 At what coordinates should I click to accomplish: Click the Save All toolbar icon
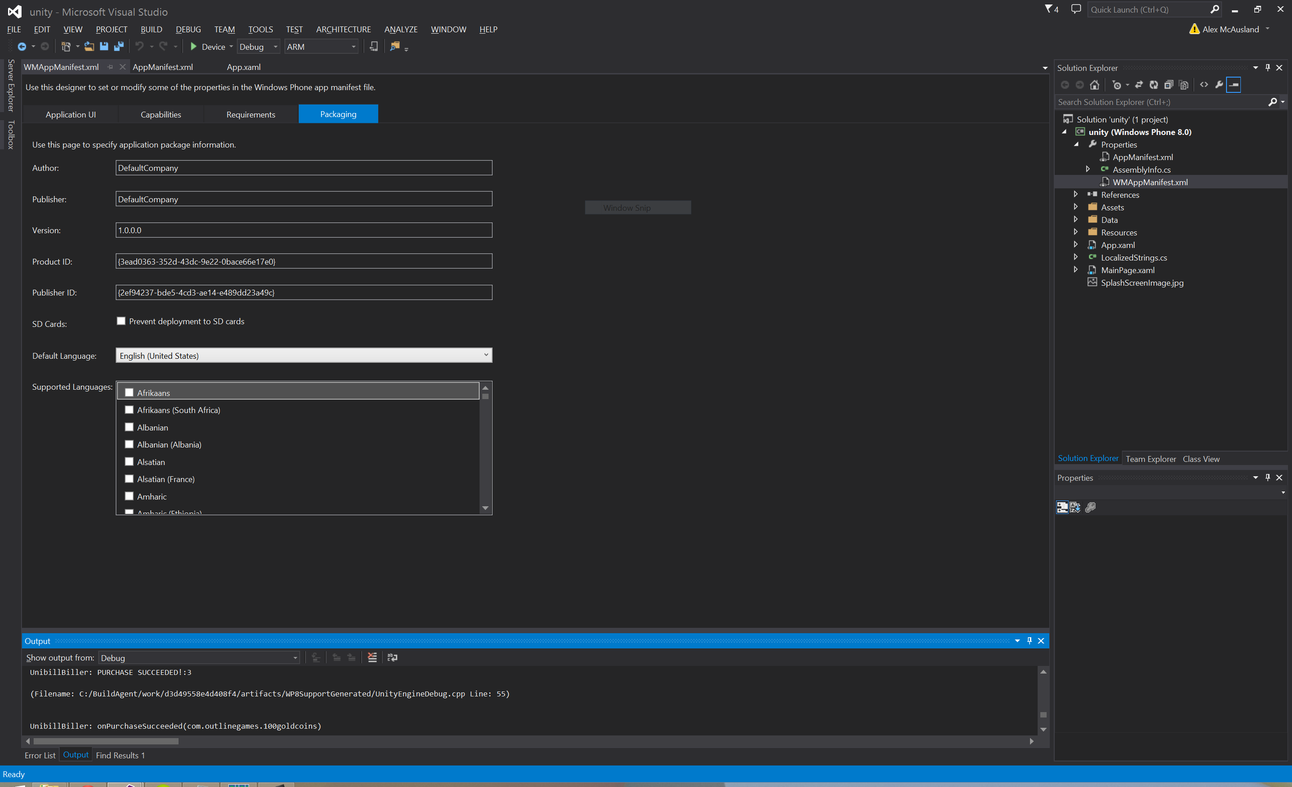point(119,47)
